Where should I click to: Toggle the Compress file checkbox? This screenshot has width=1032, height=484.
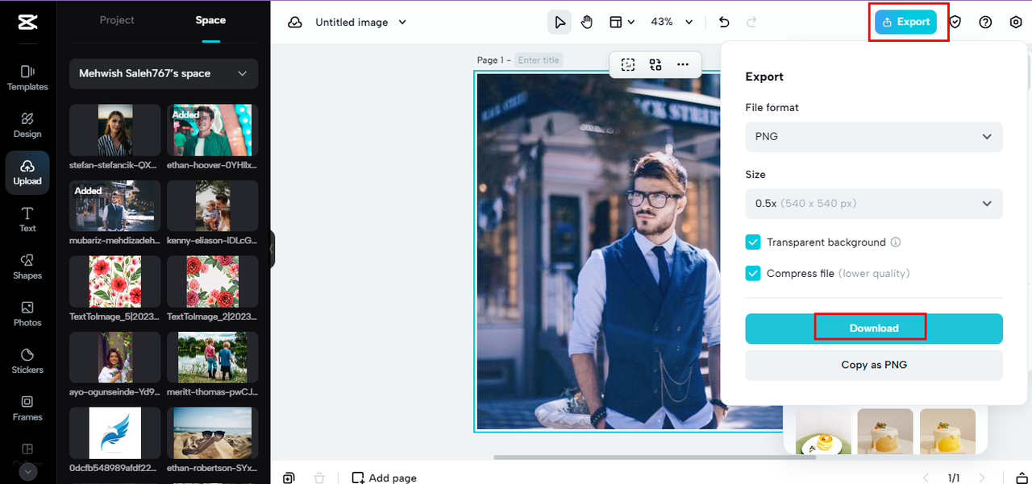(x=753, y=273)
